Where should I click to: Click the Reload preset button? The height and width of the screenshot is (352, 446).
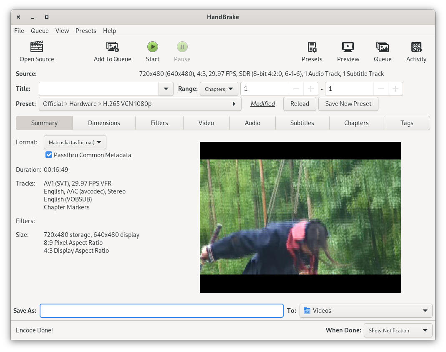coord(300,104)
